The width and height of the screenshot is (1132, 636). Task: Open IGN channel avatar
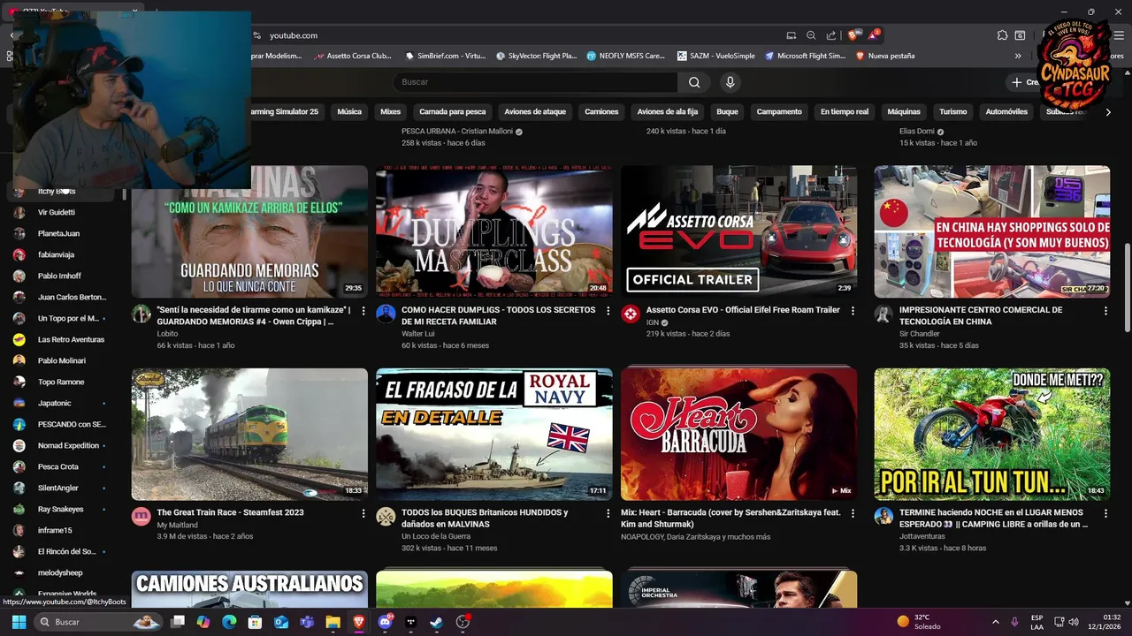pyautogui.click(x=631, y=314)
